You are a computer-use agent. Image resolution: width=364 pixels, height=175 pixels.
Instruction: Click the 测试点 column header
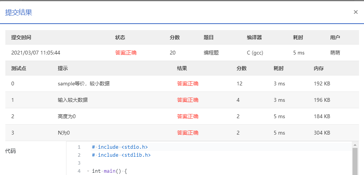coord(19,68)
